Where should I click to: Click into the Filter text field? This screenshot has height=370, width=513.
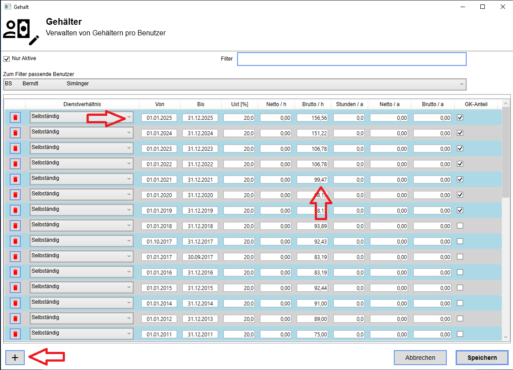pyautogui.click(x=351, y=59)
